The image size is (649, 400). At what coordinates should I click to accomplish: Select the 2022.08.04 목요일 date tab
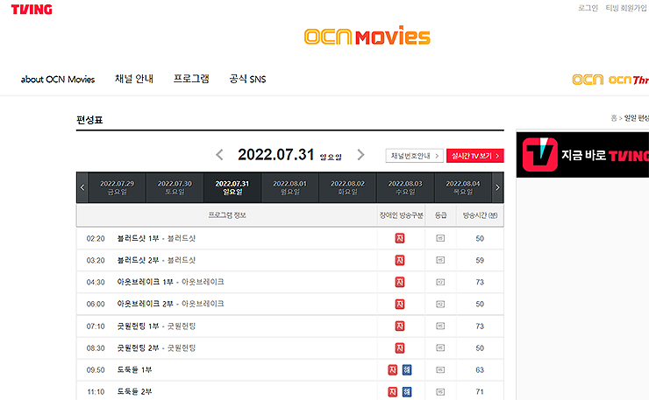pos(463,187)
